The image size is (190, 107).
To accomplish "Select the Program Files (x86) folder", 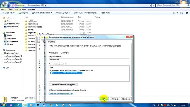I will point(34,27).
